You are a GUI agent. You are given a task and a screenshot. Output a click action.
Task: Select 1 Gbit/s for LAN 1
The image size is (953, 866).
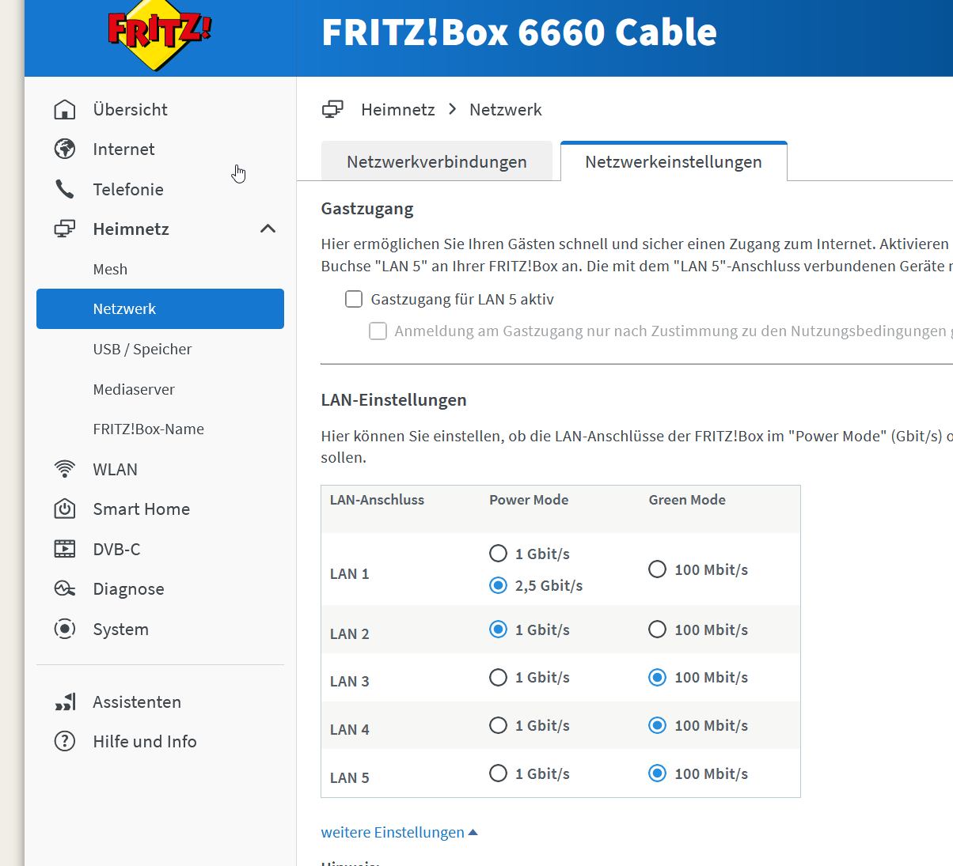click(498, 554)
